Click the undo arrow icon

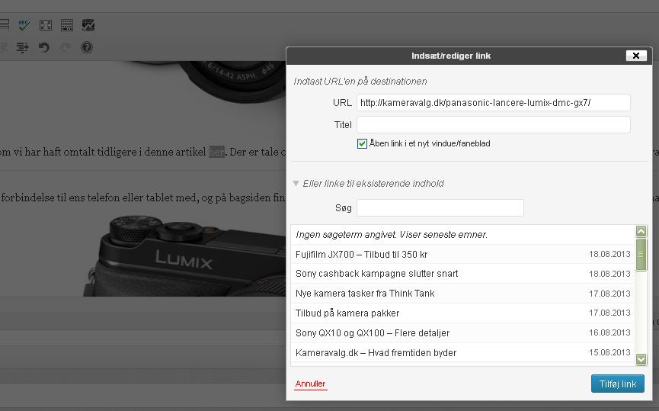coord(44,47)
